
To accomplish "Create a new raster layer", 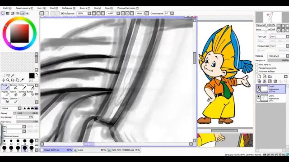I will pyautogui.click(x=259, y=76).
